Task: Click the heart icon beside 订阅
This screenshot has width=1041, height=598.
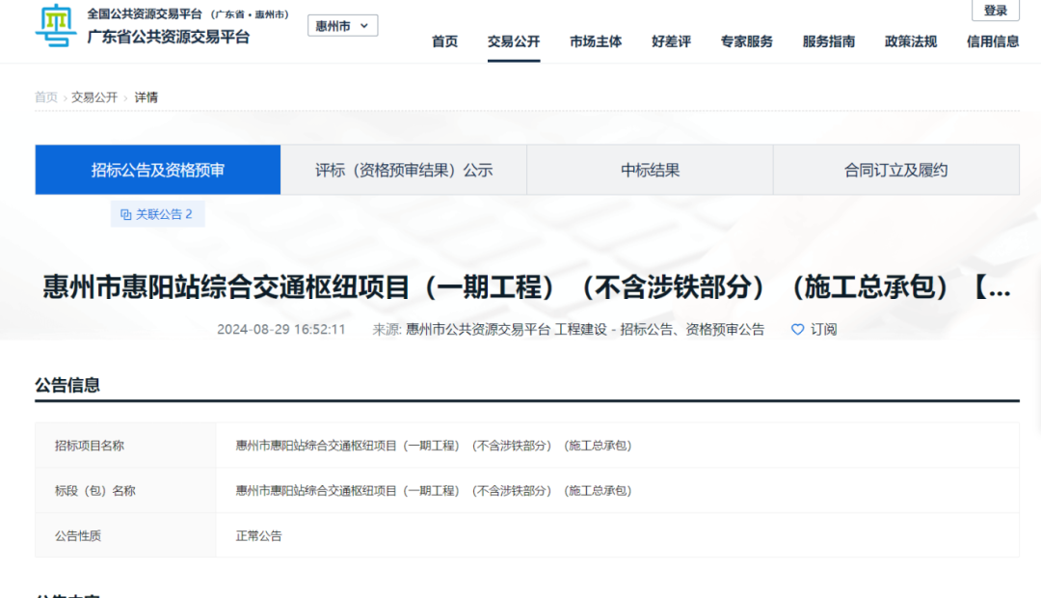Action: [x=797, y=330]
